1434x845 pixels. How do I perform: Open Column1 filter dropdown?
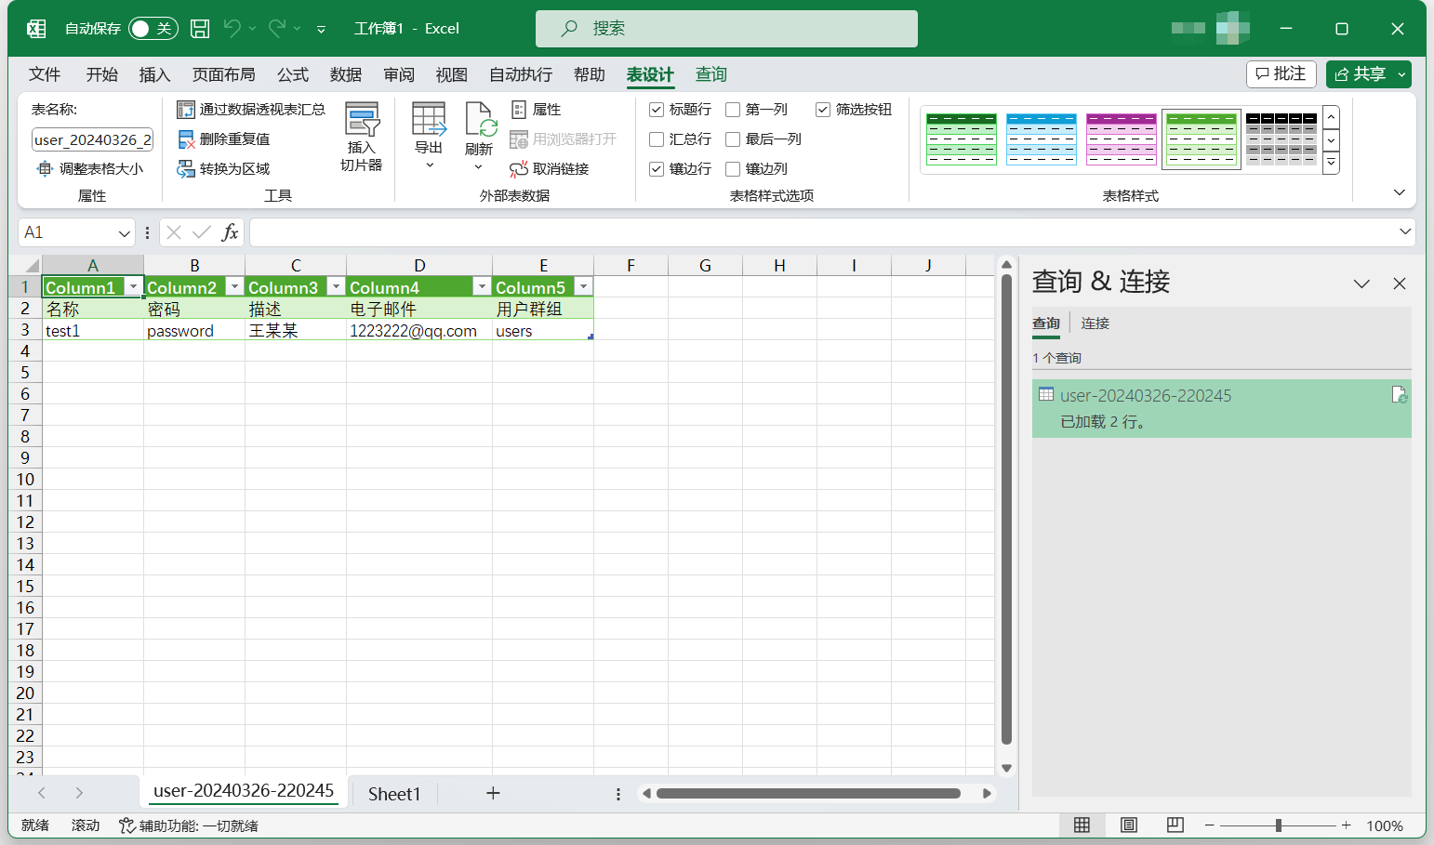(133, 287)
